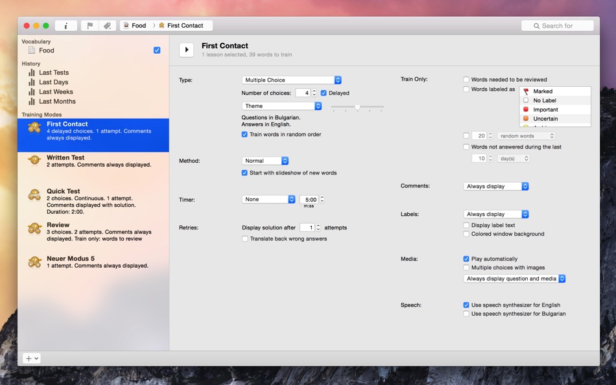Click the info toolbar icon
The height and width of the screenshot is (385, 616).
65,25
